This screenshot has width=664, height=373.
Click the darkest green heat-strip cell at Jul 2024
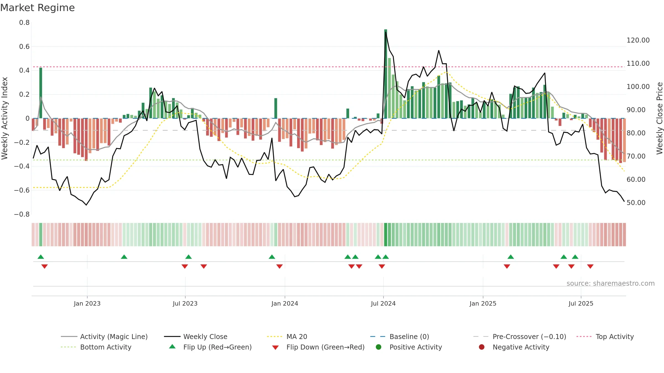pyautogui.click(x=386, y=235)
